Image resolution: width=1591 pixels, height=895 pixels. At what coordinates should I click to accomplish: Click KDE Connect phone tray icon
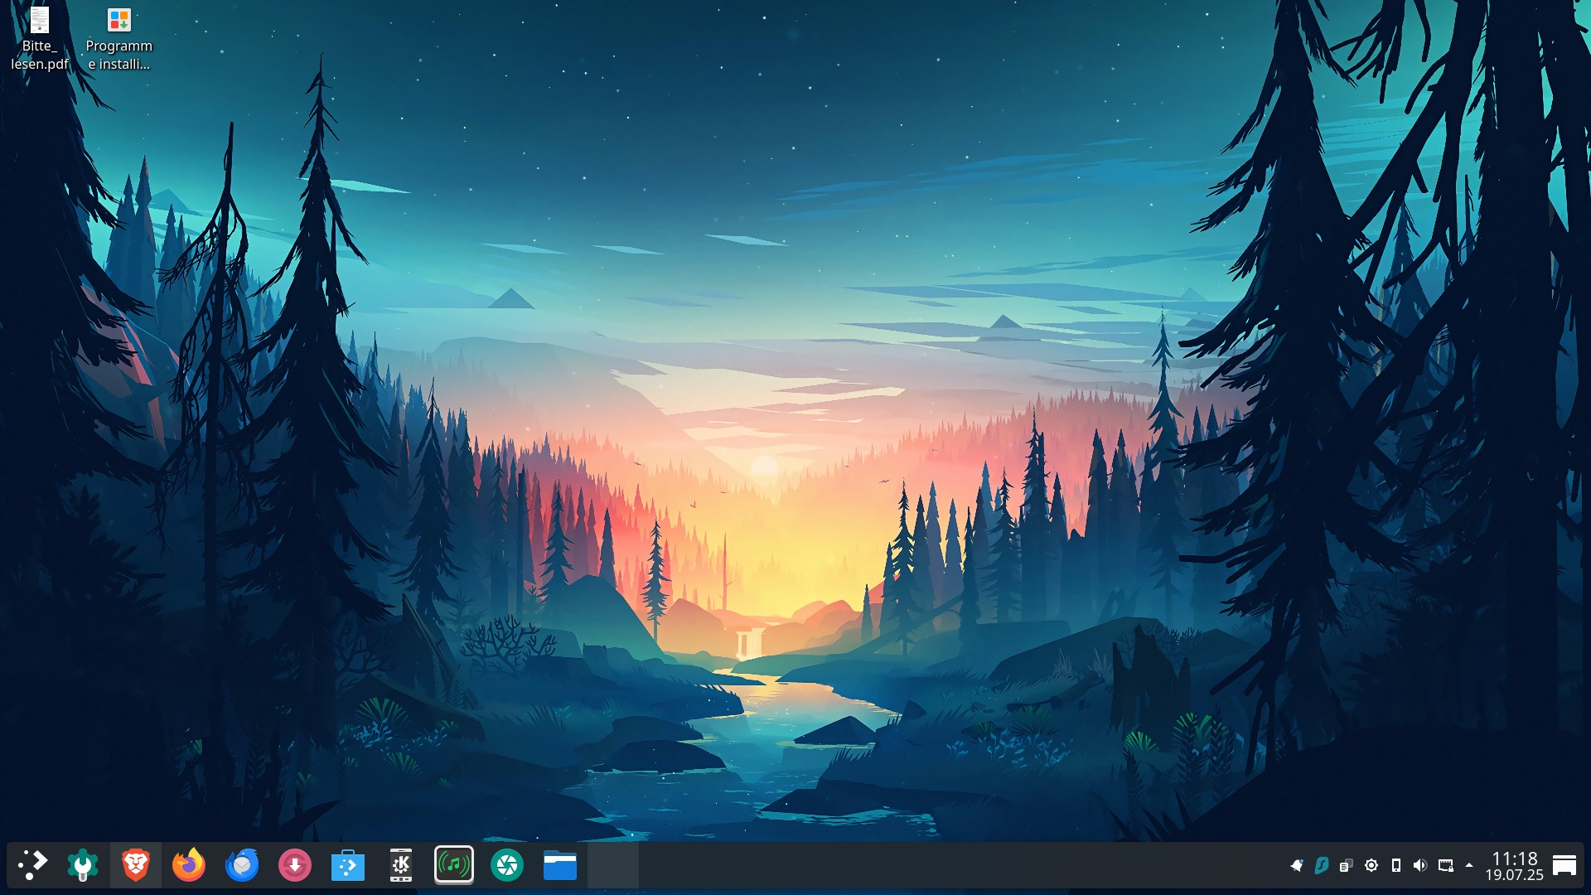click(x=1396, y=865)
